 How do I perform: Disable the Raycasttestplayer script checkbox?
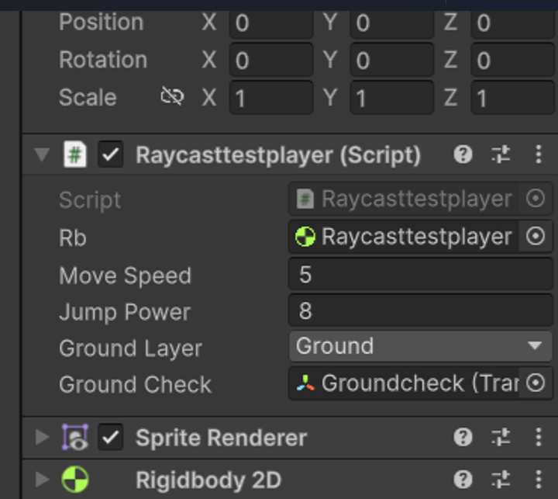coord(111,155)
